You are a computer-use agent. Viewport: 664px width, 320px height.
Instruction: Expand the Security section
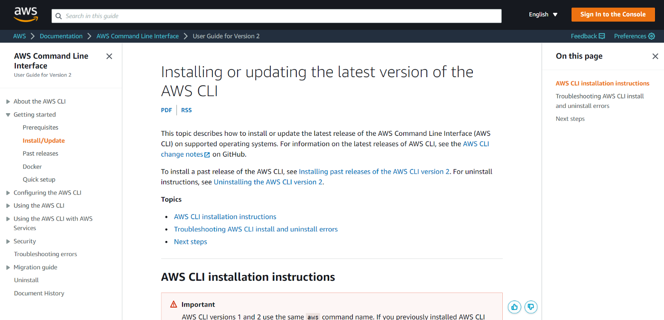(x=7, y=241)
